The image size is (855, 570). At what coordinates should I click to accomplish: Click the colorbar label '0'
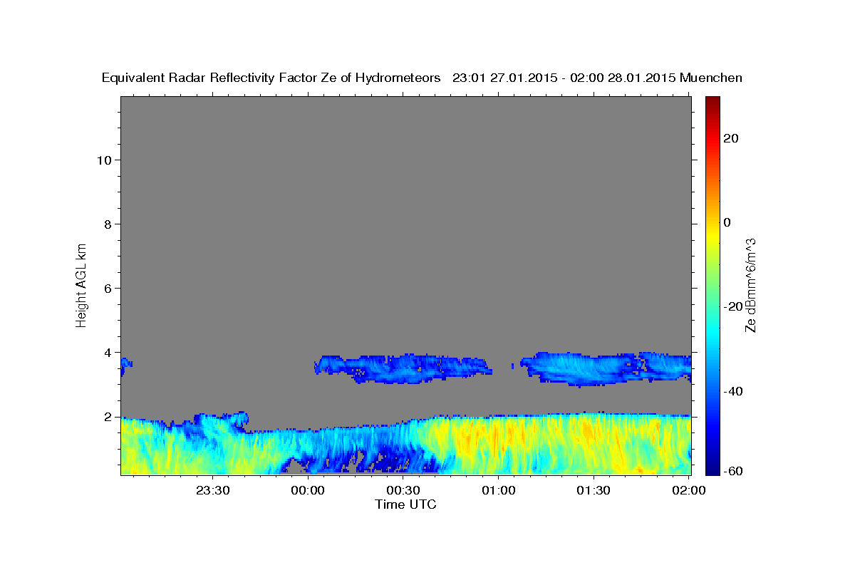(x=727, y=222)
